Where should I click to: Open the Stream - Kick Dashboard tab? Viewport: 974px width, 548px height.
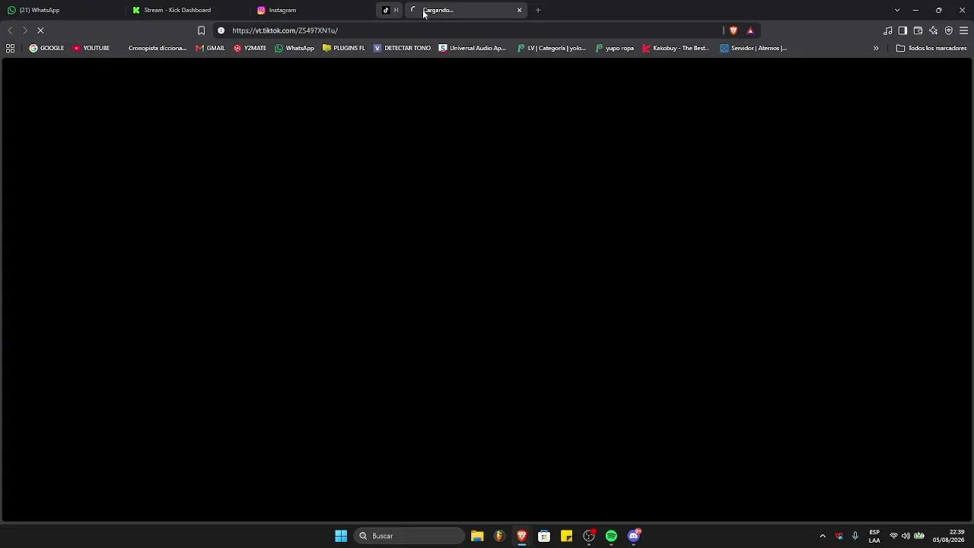point(186,10)
